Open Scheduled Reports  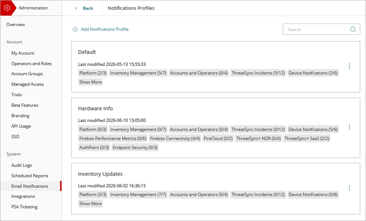point(30,176)
